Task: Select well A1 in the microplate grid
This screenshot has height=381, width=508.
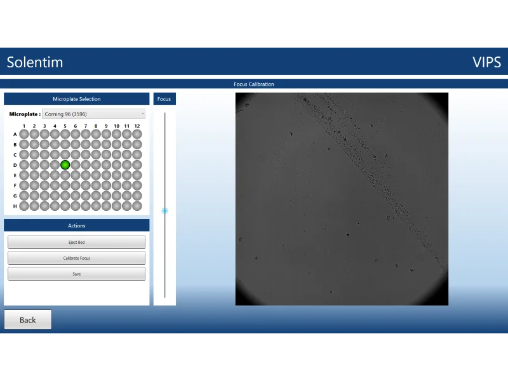Action: (x=24, y=134)
